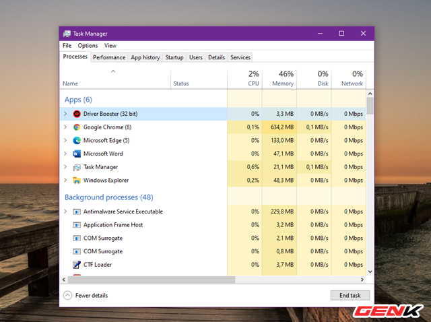
Task: Open the Options menu
Action: coord(88,45)
